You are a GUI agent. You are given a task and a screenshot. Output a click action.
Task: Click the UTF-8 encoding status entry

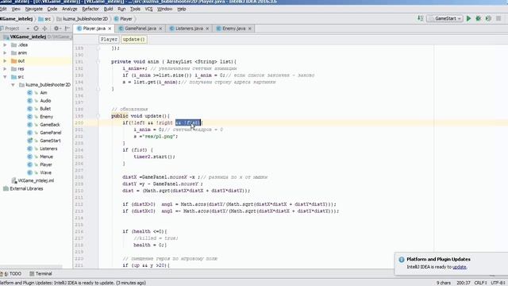[498, 283]
